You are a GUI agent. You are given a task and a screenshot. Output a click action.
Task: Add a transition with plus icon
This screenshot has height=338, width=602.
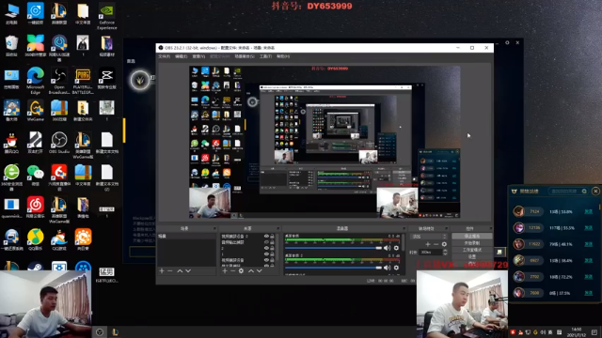pos(428,244)
